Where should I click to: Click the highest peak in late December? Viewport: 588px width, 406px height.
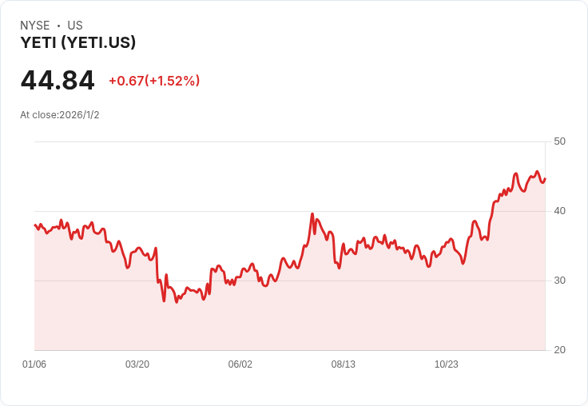(x=537, y=172)
